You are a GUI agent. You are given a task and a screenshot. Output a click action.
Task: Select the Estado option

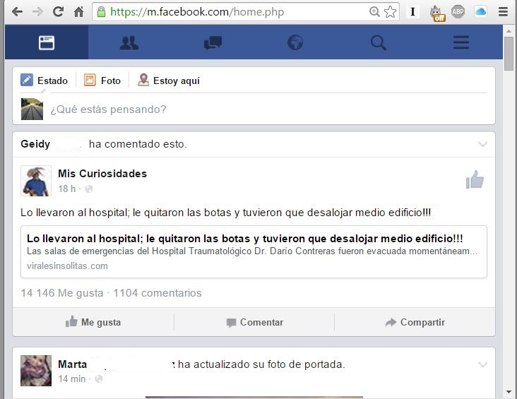click(52, 81)
